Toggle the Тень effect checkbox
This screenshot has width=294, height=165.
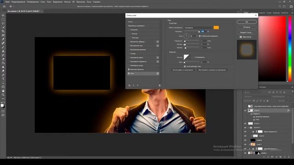click(x=129, y=73)
